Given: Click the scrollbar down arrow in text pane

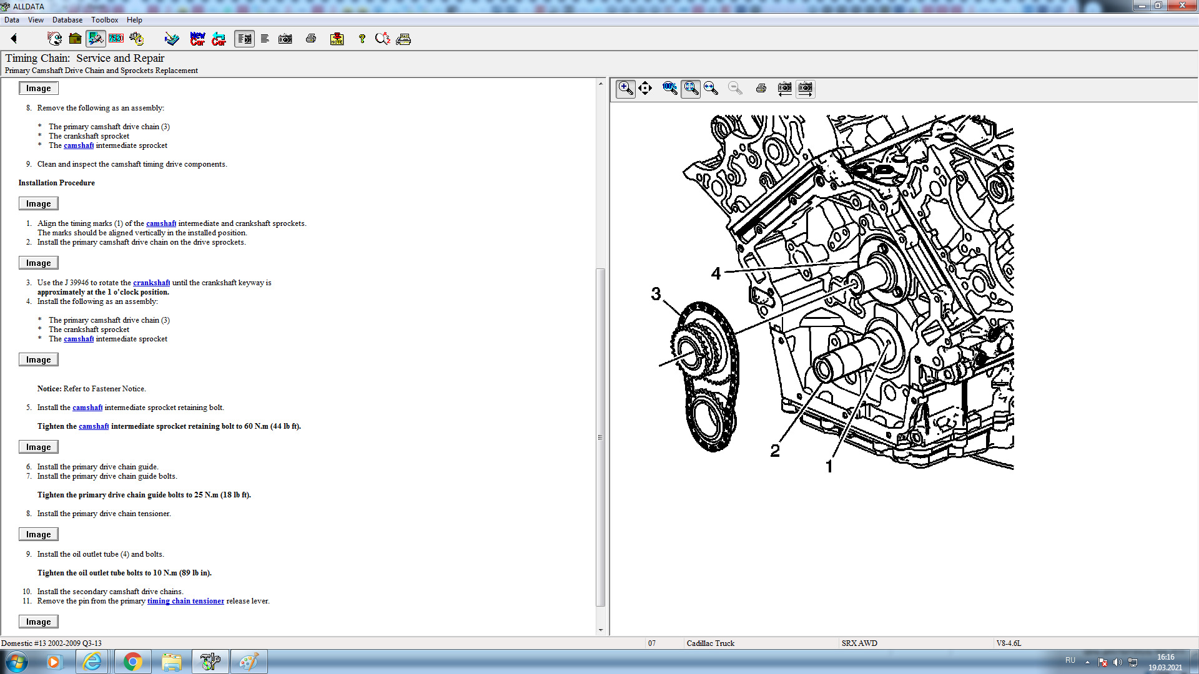Looking at the screenshot, I should 601,630.
